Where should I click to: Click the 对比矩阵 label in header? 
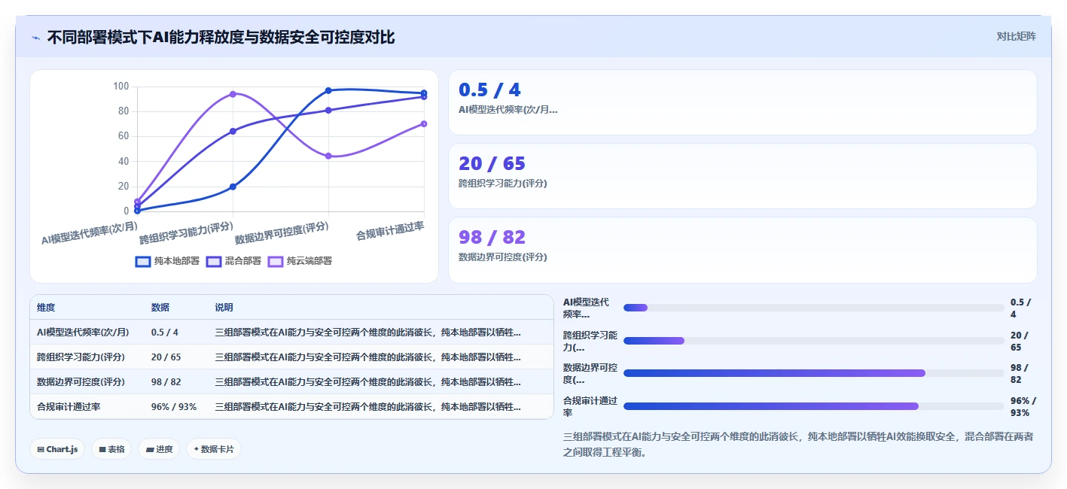pos(1016,36)
